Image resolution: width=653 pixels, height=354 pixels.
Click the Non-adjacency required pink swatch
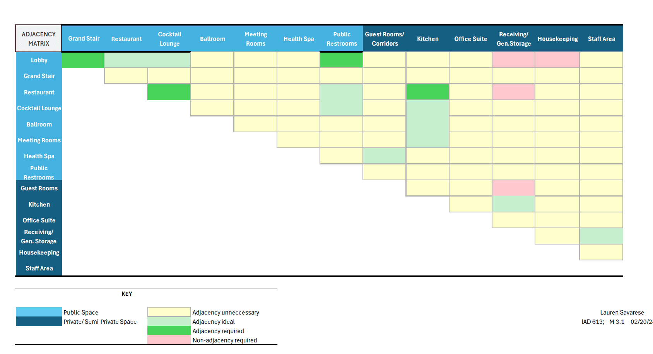(x=169, y=340)
